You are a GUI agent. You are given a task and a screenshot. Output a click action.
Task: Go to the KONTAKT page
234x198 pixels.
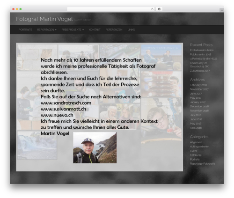[x=95, y=29]
